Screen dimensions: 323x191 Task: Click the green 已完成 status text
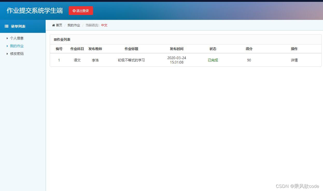[213, 60]
